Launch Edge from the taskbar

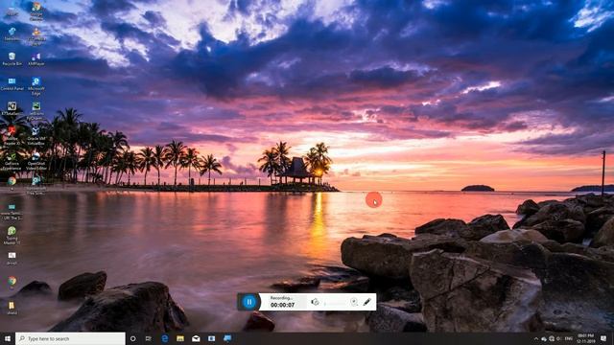165,338
